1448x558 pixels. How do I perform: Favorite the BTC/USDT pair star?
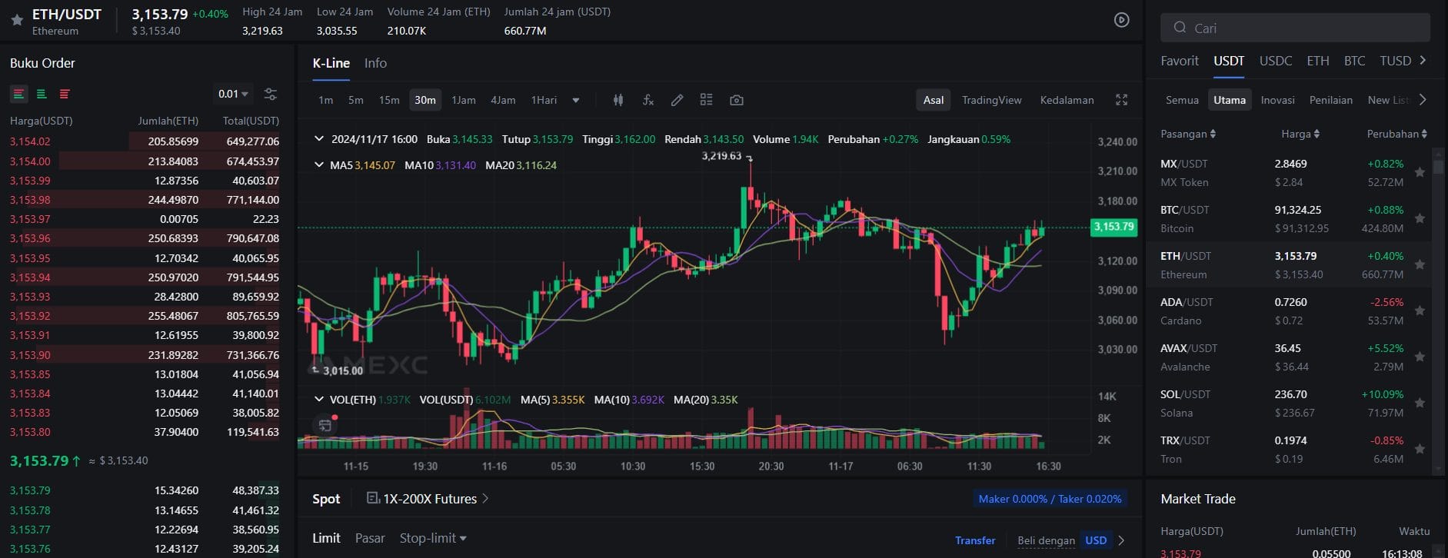(x=1420, y=218)
